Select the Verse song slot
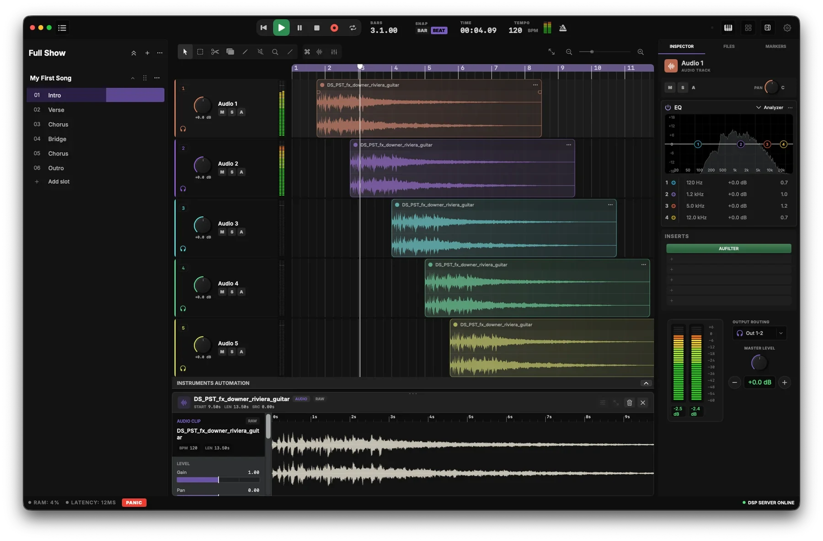Screen dimensions: 823x541 [96, 110]
